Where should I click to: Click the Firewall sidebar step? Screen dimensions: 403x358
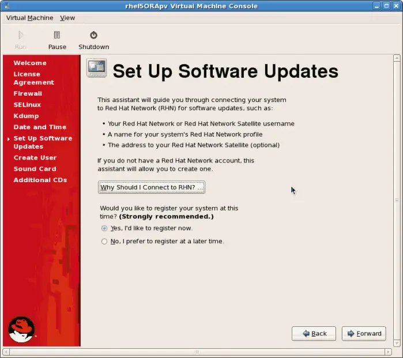click(28, 93)
